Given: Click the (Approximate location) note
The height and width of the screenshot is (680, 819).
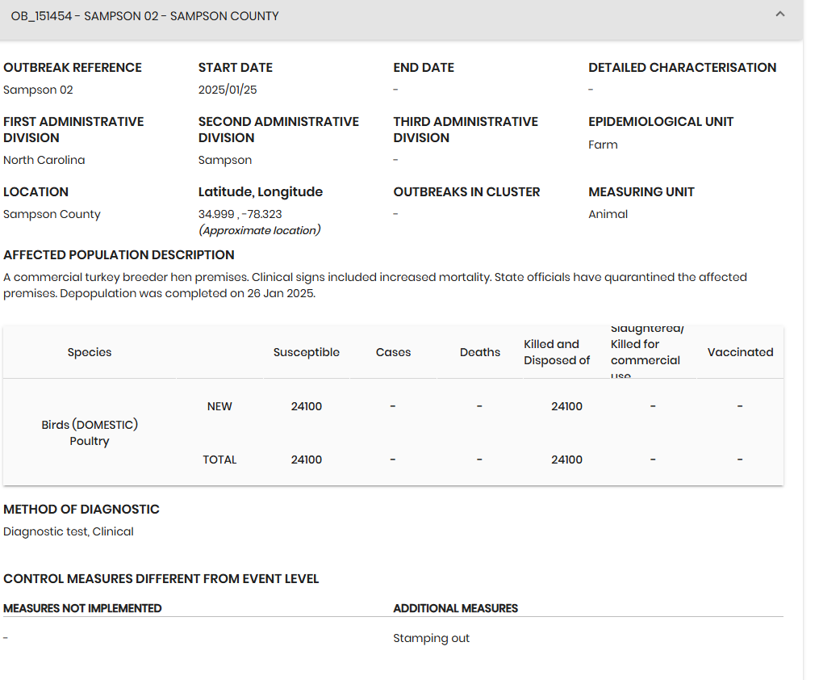Looking at the screenshot, I should (x=260, y=230).
